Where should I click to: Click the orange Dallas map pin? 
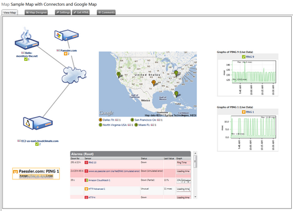154,83
